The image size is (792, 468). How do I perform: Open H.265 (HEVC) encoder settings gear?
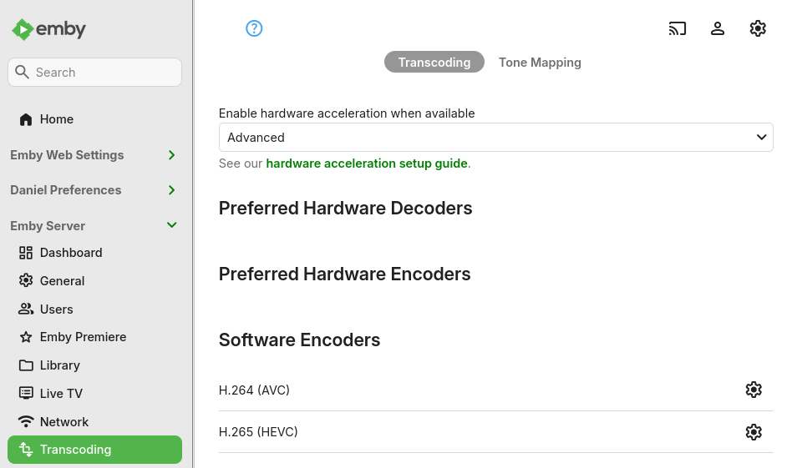pos(754,432)
